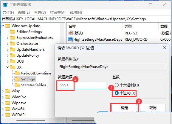Expand the UpdatePolicy tree node
Screen dimensions: 172x124
(7, 55)
